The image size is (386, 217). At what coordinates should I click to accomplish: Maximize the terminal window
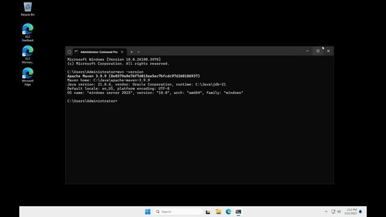click(318, 51)
